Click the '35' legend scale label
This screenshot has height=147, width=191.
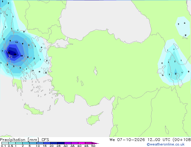[x=72, y=146]
